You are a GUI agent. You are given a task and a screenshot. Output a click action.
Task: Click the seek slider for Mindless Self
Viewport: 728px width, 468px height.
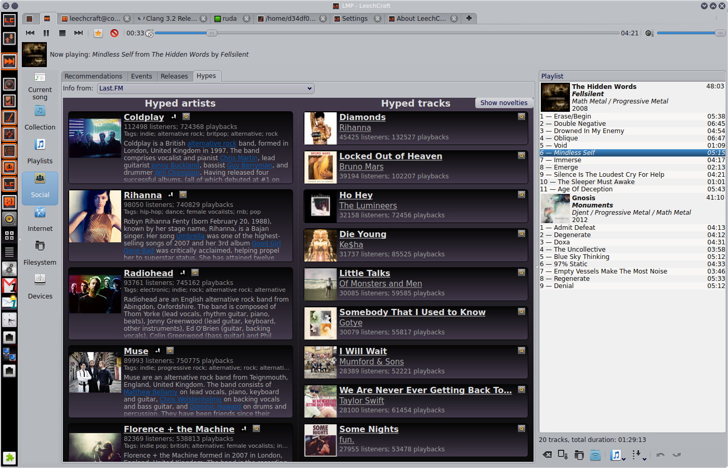tap(387, 33)
